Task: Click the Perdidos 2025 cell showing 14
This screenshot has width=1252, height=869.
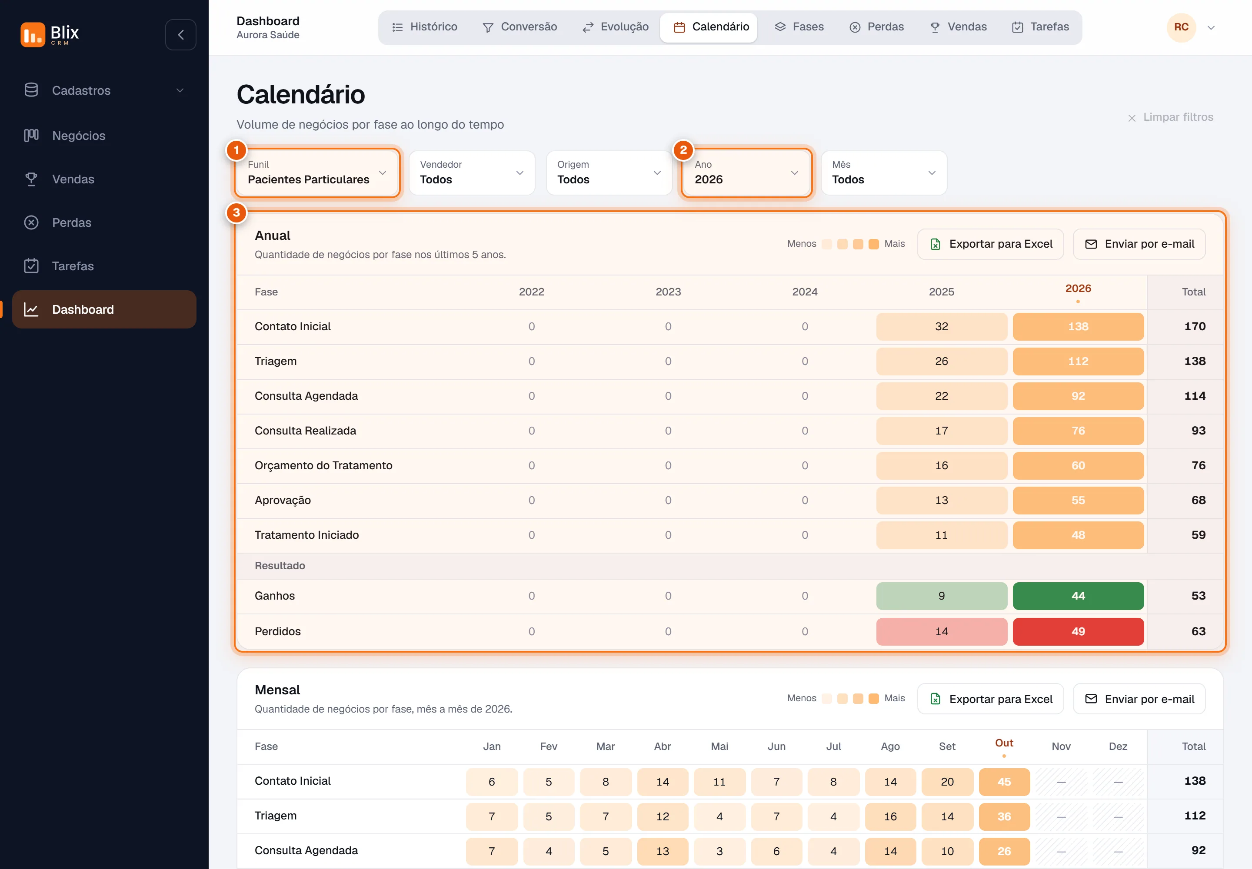Action: point(942,632)
